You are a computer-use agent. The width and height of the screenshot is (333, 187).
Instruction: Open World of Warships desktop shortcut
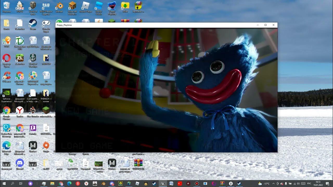[33, 61]
